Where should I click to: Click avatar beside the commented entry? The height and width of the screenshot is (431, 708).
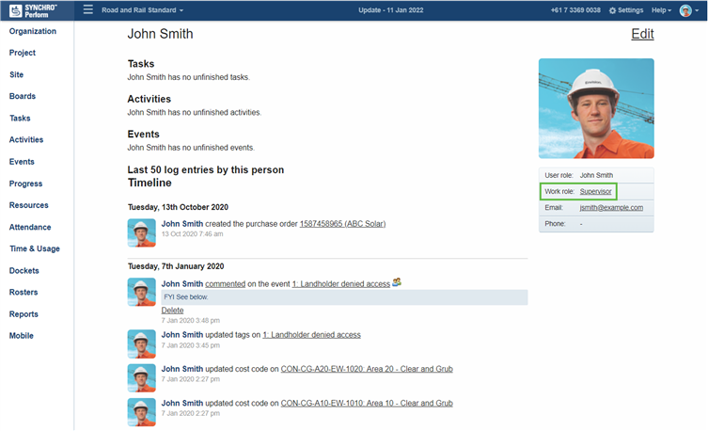pos(142,293)
